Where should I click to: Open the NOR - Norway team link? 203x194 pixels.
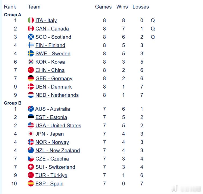pyautogui.click(x=52, y=142)
